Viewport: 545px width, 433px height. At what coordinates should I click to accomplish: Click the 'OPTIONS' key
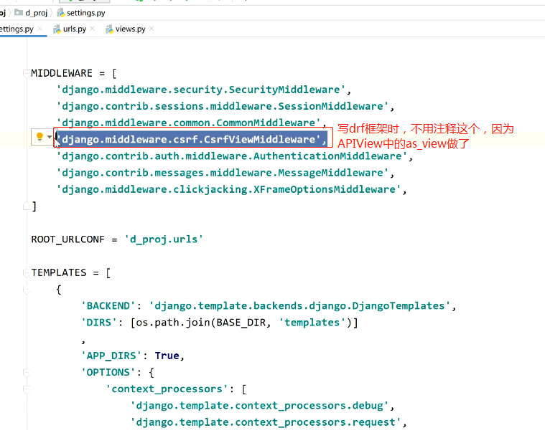[108, 373]
